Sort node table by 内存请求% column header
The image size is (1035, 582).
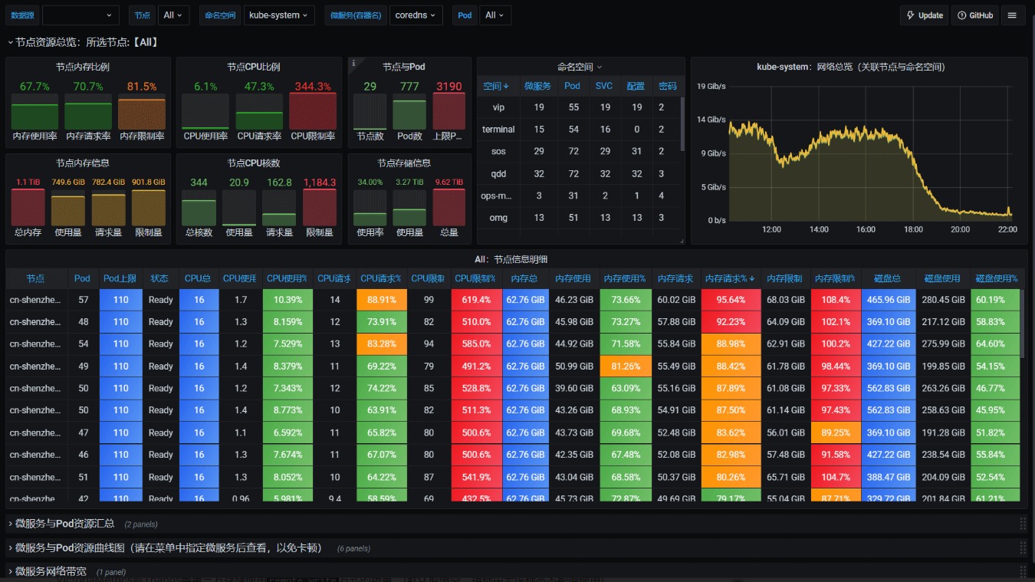tap(730, 278)
